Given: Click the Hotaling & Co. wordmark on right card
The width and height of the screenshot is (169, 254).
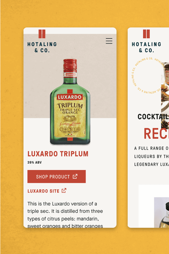Looking at the screenshot, I should (147, 47).
